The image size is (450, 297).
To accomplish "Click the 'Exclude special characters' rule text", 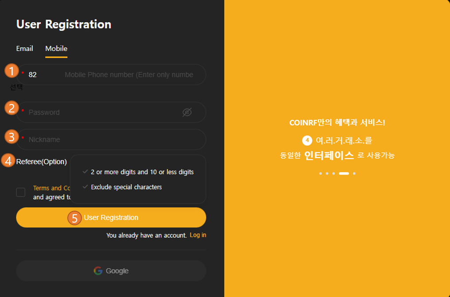I will [x=127, y=187].
